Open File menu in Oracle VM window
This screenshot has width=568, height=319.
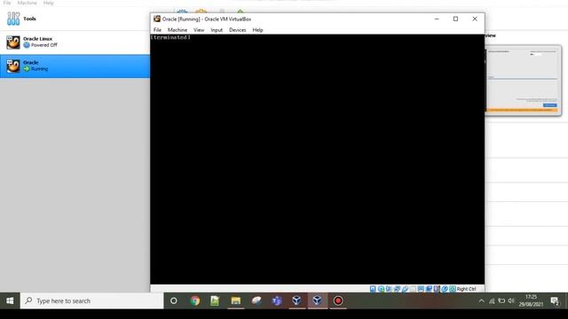tap(157, 30)
